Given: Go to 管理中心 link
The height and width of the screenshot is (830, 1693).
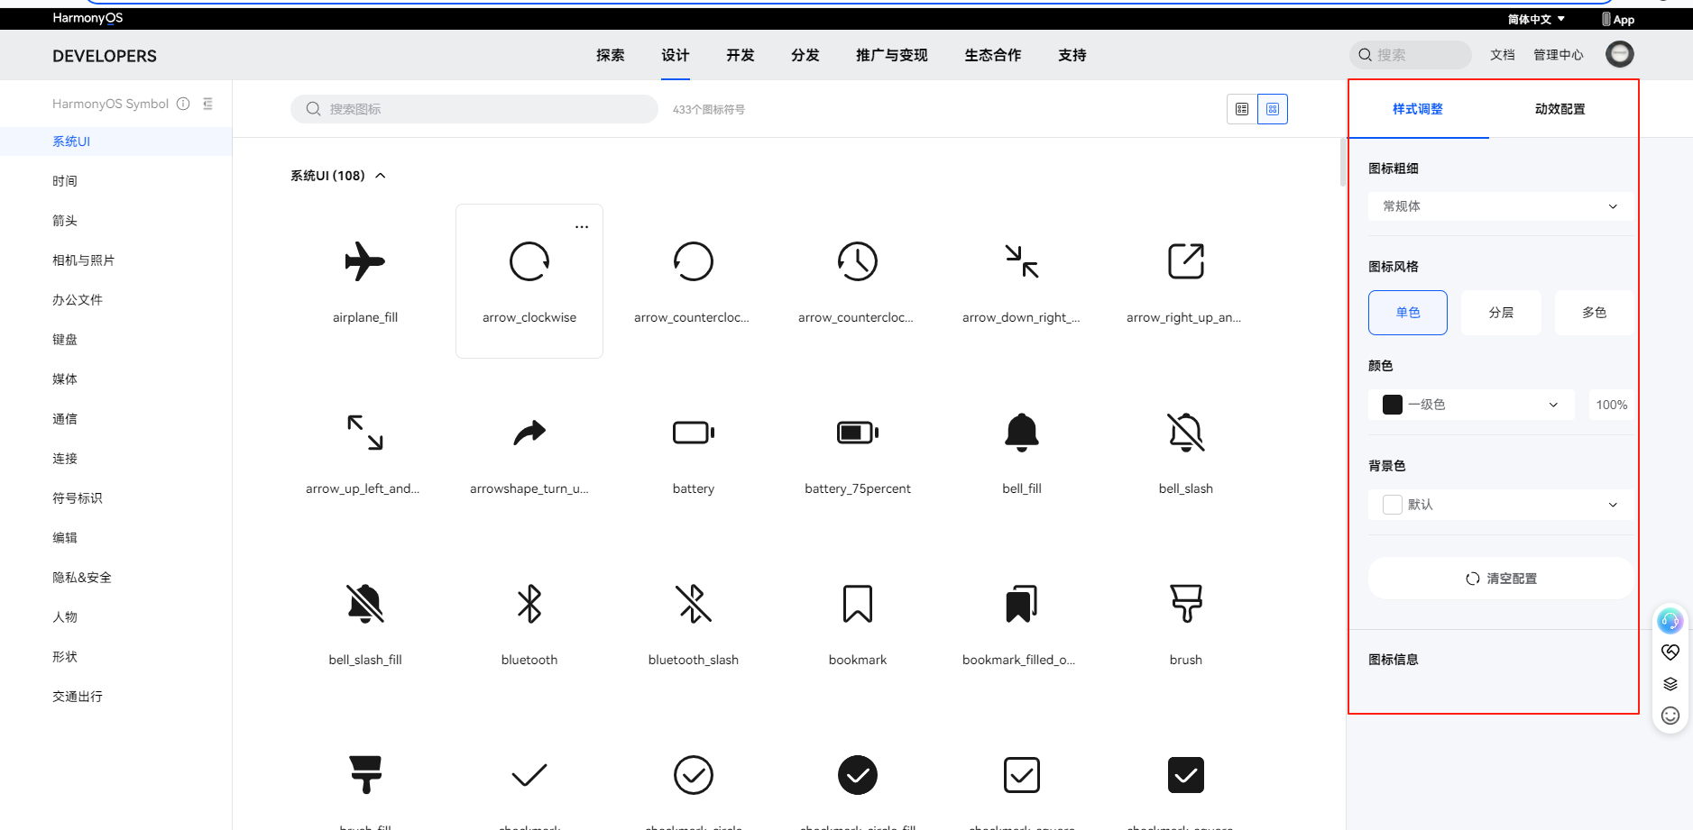Looking at the screenshot, I should 1559,55.
